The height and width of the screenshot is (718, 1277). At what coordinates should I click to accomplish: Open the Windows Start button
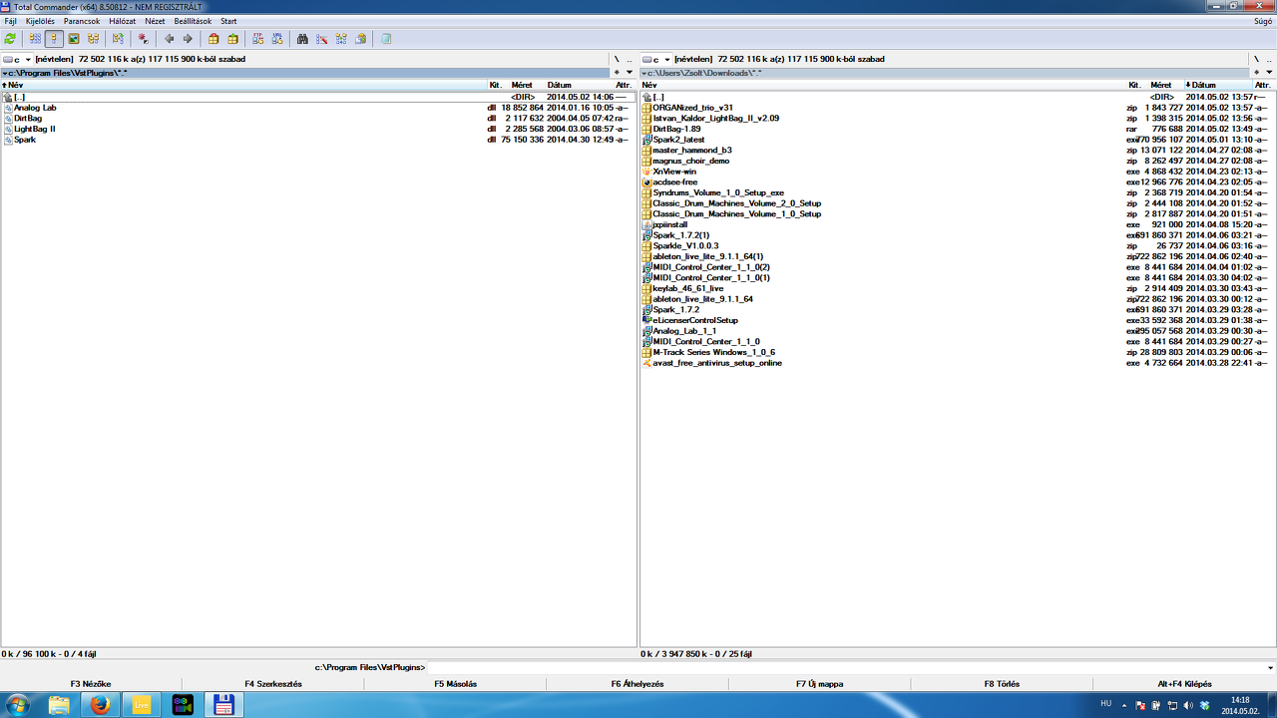point(17,705)
